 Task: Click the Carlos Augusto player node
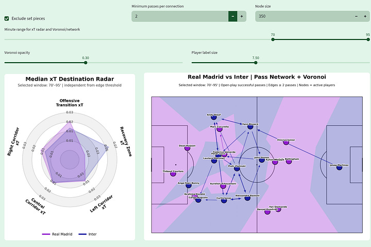(198, 200)
